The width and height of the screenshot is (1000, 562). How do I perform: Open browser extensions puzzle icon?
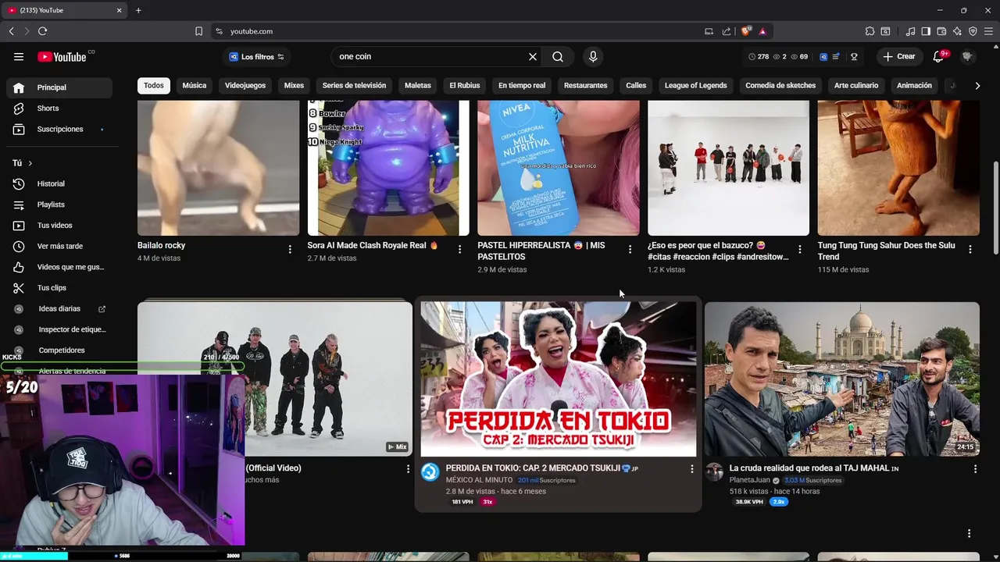point(870,31)
